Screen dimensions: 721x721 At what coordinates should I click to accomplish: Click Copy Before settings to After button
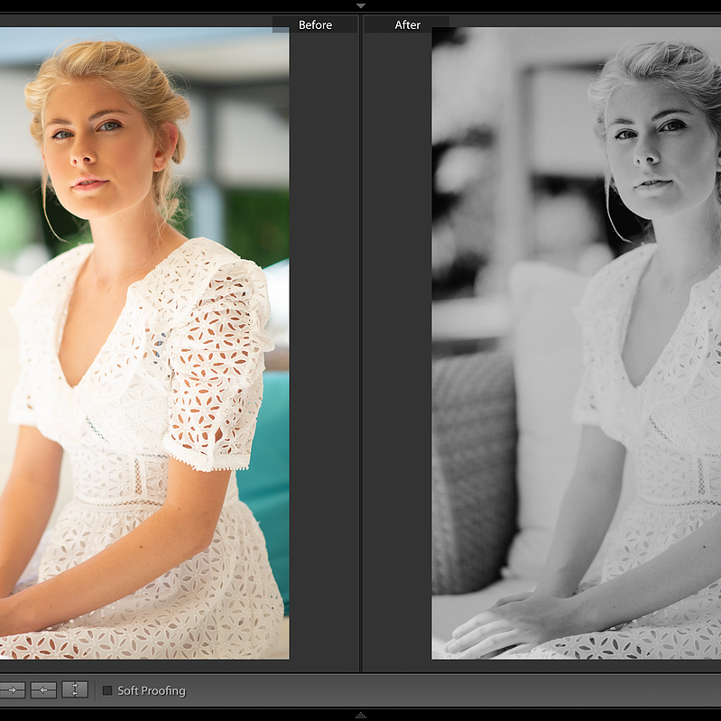pos(12,689)
